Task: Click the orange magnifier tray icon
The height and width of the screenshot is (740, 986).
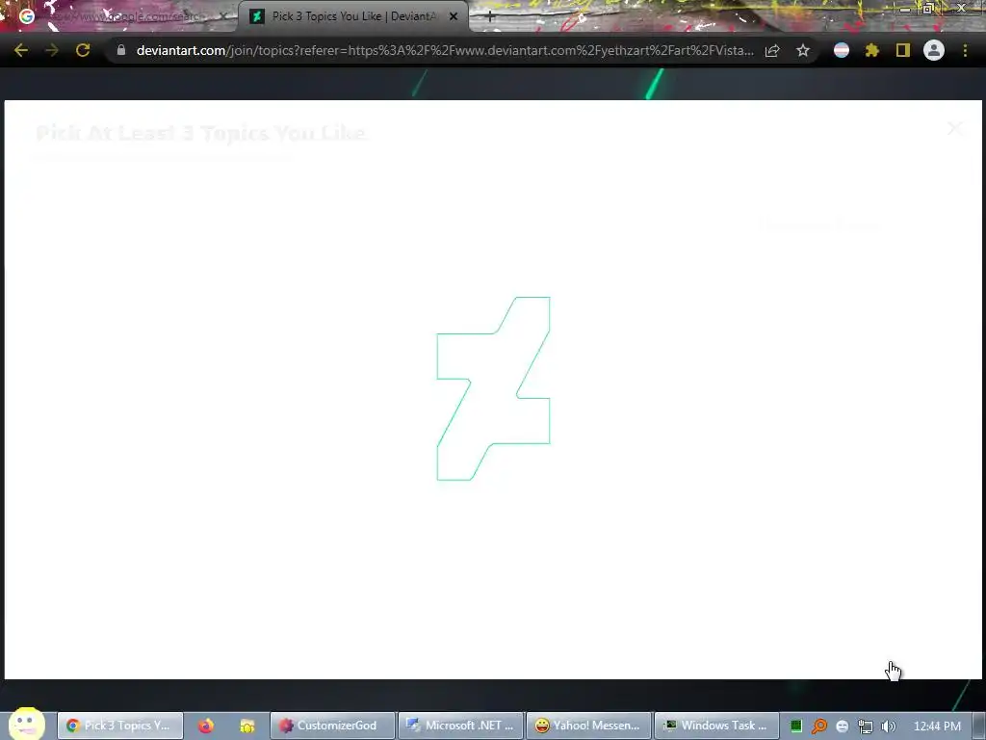Action: pos(819,727)
